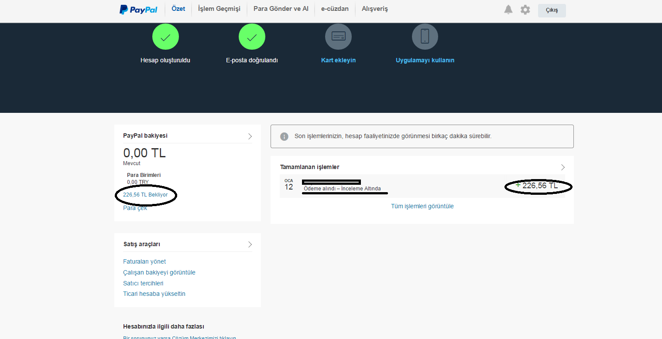Click the info icon in the notice box
The width and height of the screenshot is (662, 339).
point(284,136)
